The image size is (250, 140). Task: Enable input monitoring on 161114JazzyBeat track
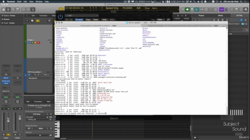tap(41, 75)
